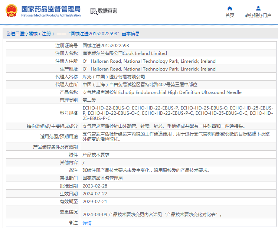278x228 pixels.
Task: Click the 备注 label
Action: 73,170
